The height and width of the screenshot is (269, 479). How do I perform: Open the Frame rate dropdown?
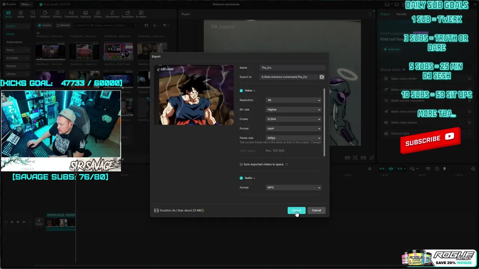[x=294, y=138]
